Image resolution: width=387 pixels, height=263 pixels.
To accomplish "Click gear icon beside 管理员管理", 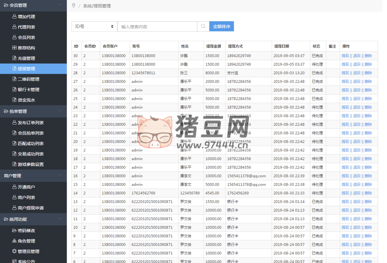I will coord(14,251).
